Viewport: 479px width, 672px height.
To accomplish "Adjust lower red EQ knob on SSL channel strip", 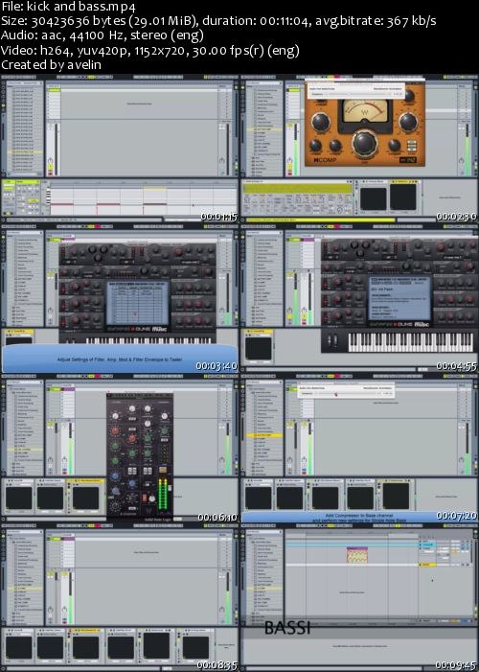I will [x=132, y=438].
